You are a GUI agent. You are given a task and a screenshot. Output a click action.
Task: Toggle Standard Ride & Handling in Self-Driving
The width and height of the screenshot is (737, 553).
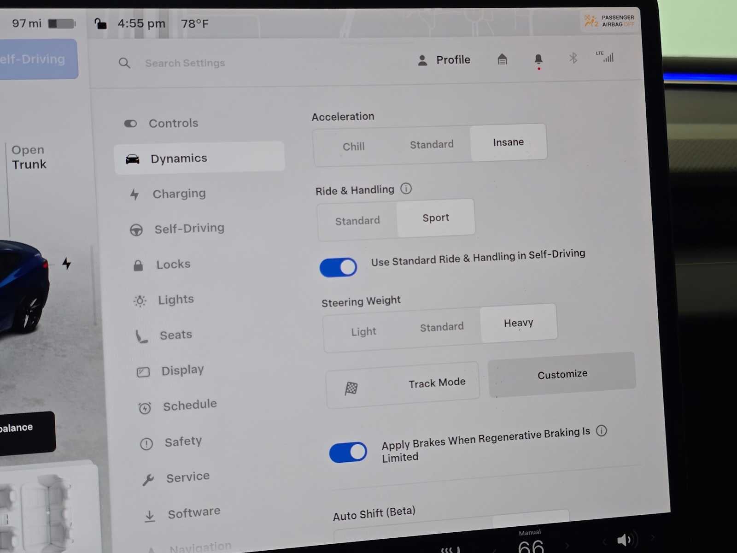pos(338,267)
